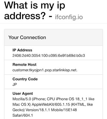Click the "Country Code" field label
Screen dimensions: 107x119
pyautogui.click(x=25, y=79)
